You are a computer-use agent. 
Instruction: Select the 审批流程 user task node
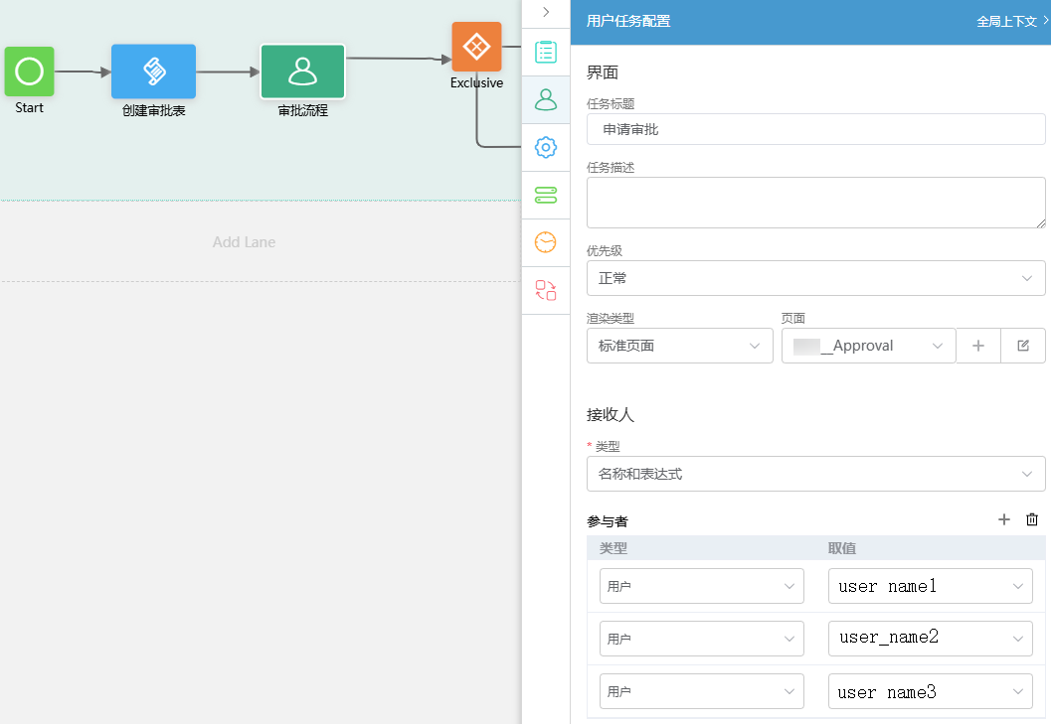(x=303, y=72)
